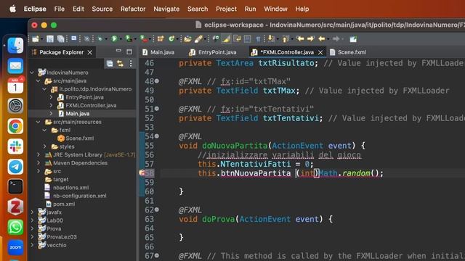Click the error marker on line 58
The width and height of the screenshot is (465, 261).
pyautogui.click(x=142, y=173)
